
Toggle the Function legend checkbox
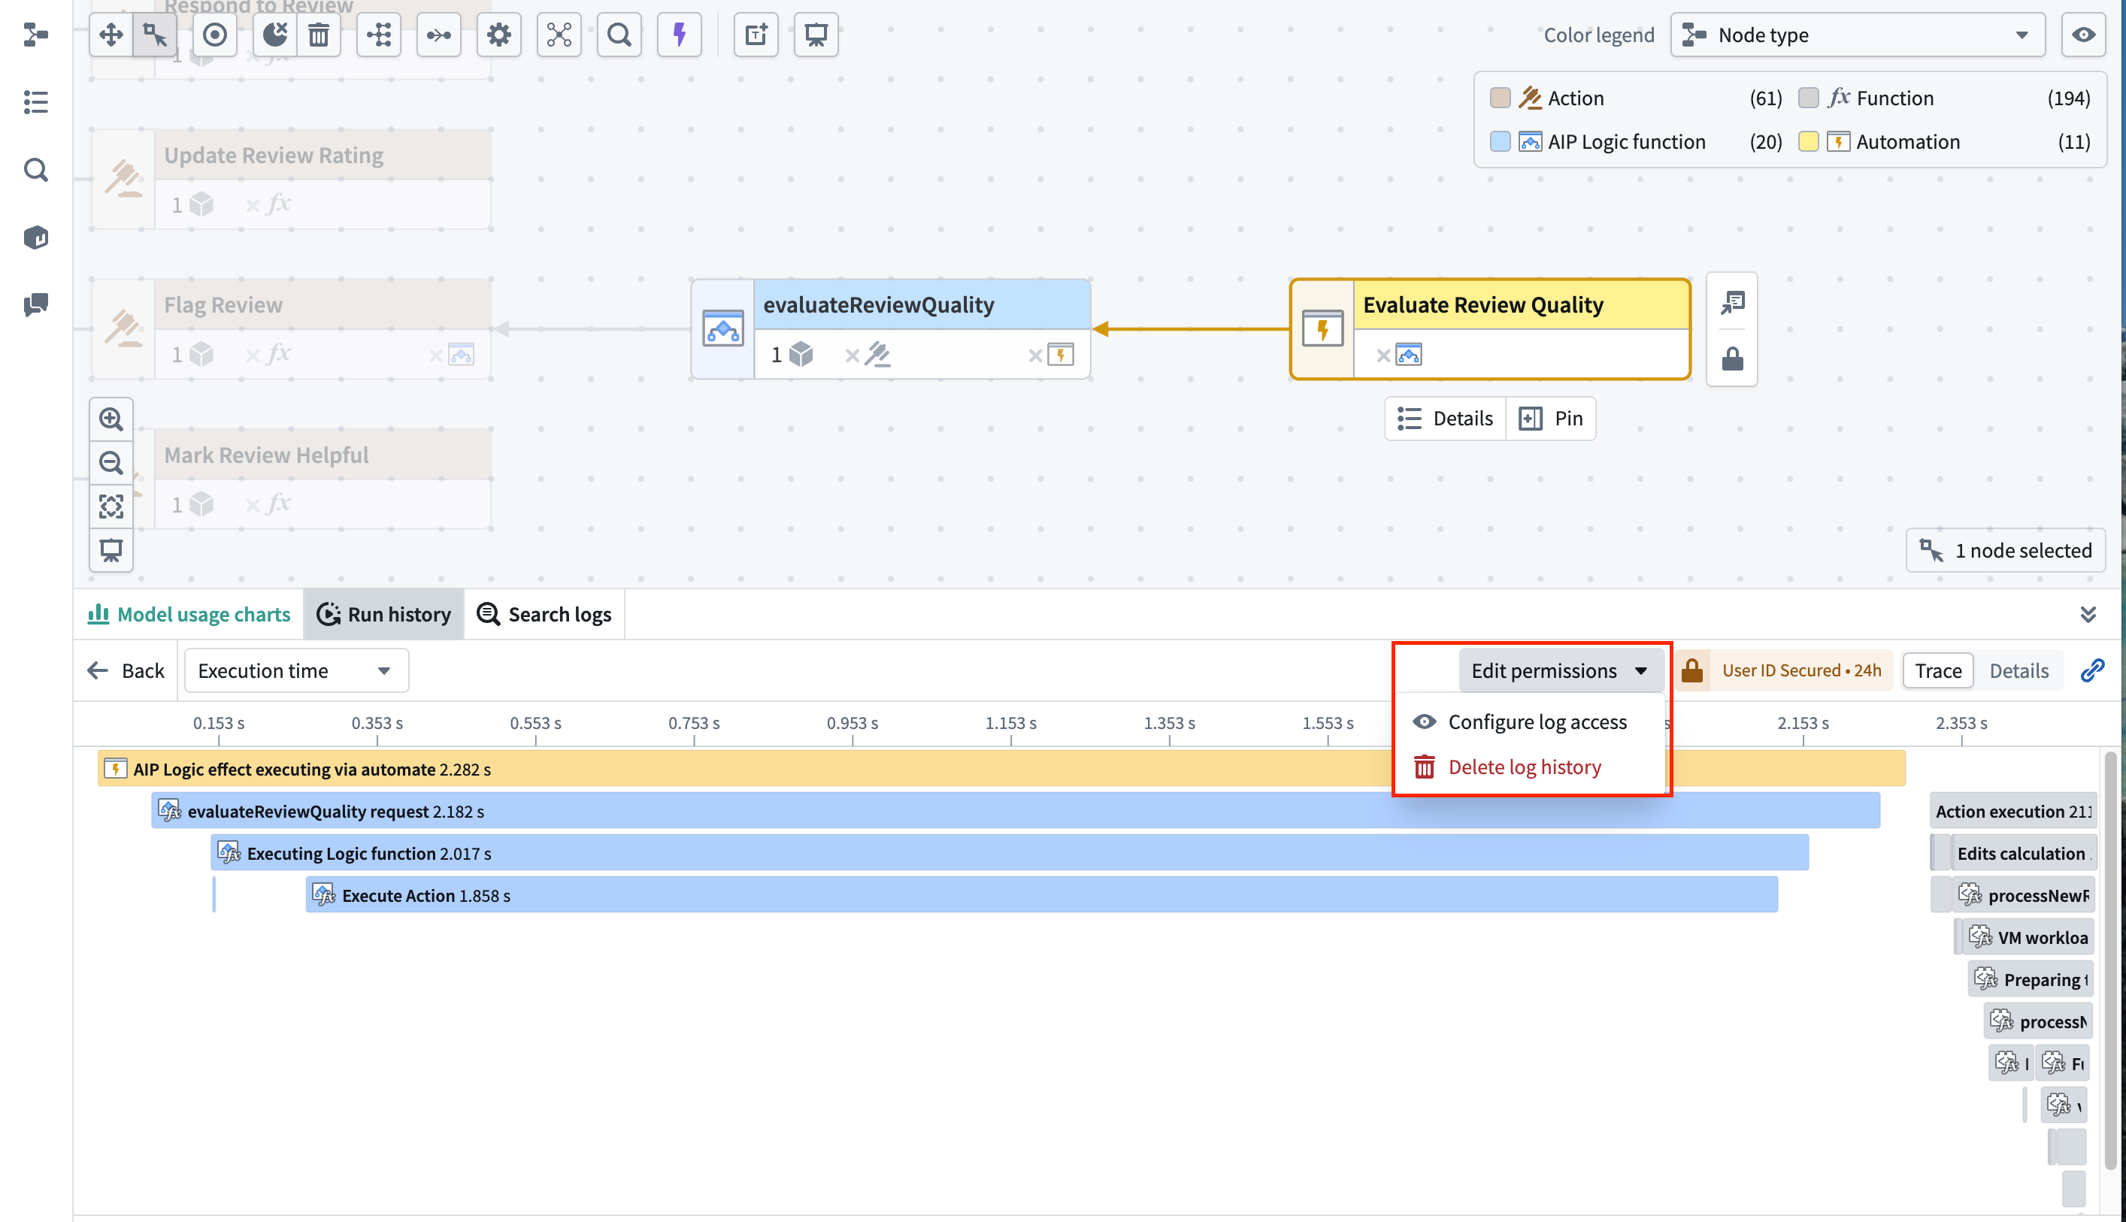pyautogui.click(x=1808, y=98)
